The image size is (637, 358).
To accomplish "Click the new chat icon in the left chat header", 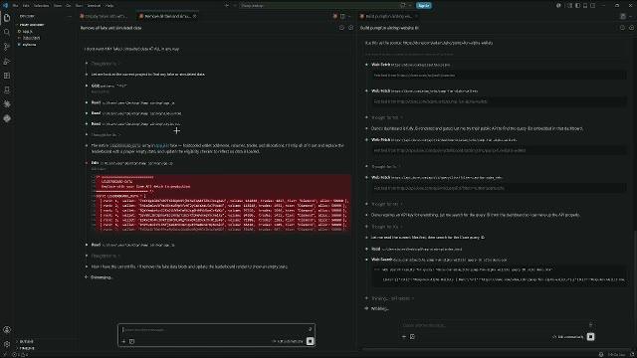I will point(351,28).
